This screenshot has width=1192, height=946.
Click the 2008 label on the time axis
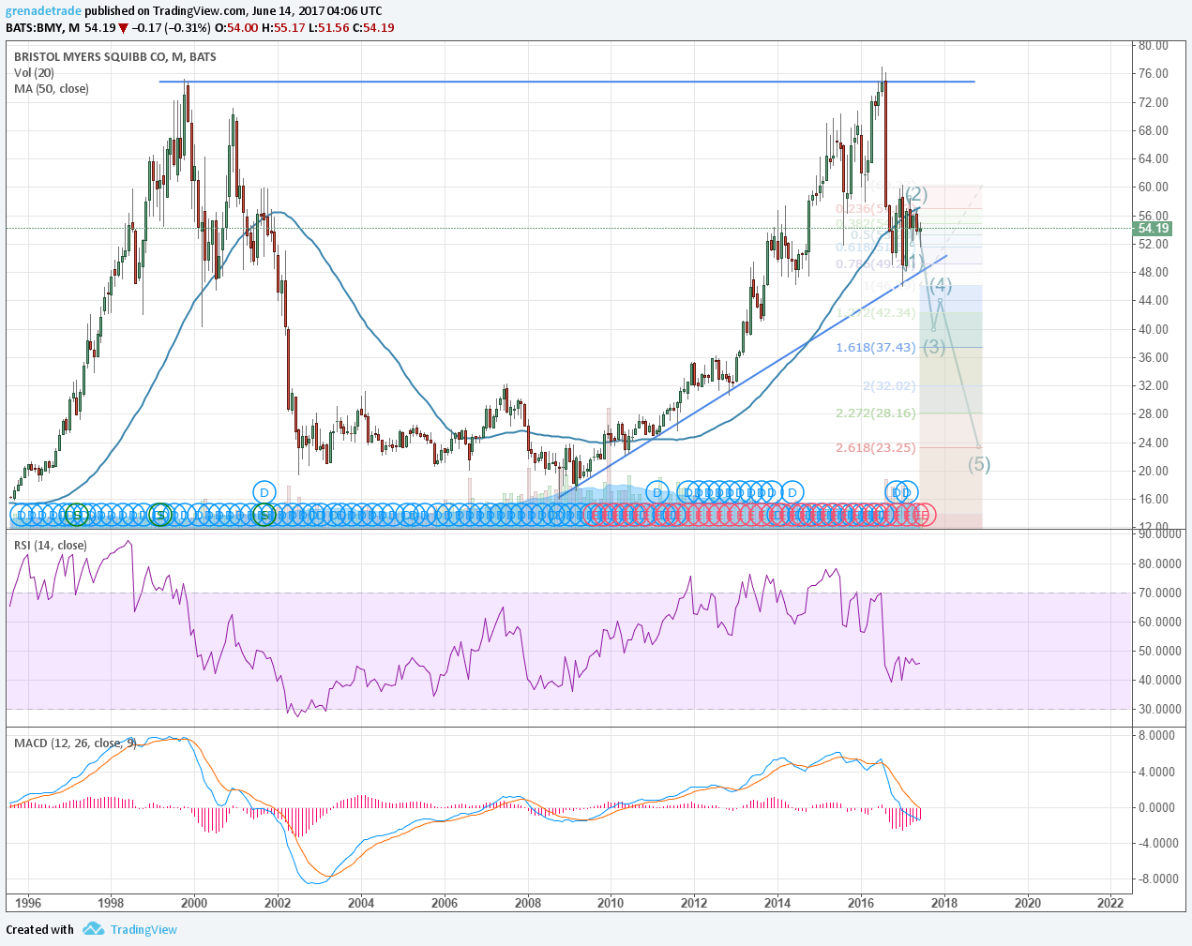[528, 904]
